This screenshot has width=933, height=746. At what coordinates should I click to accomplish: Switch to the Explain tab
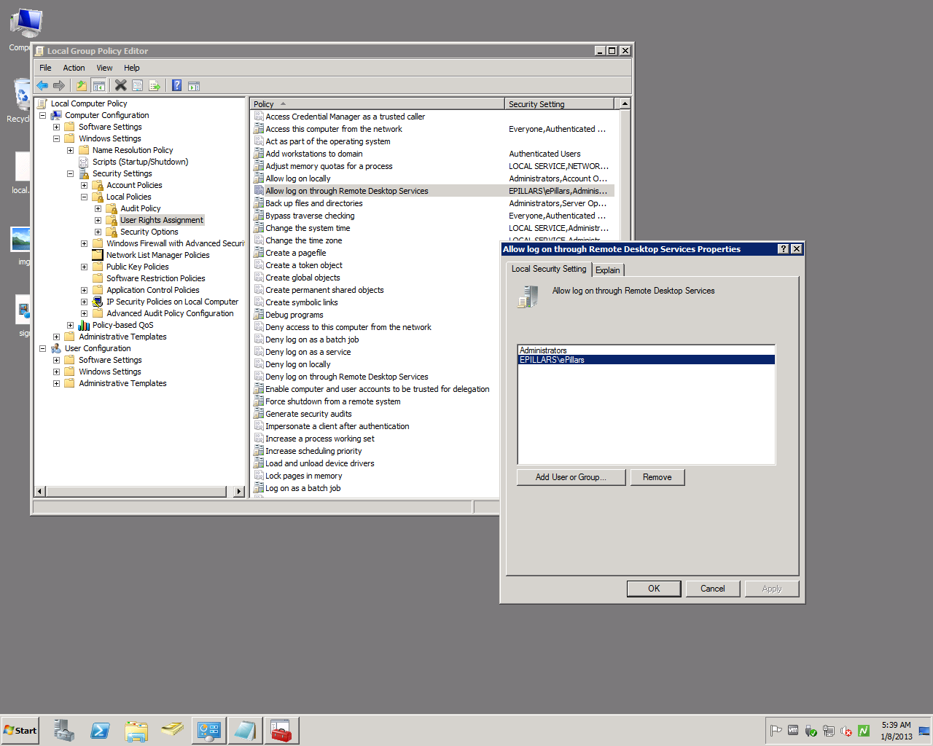pos(608,270)
